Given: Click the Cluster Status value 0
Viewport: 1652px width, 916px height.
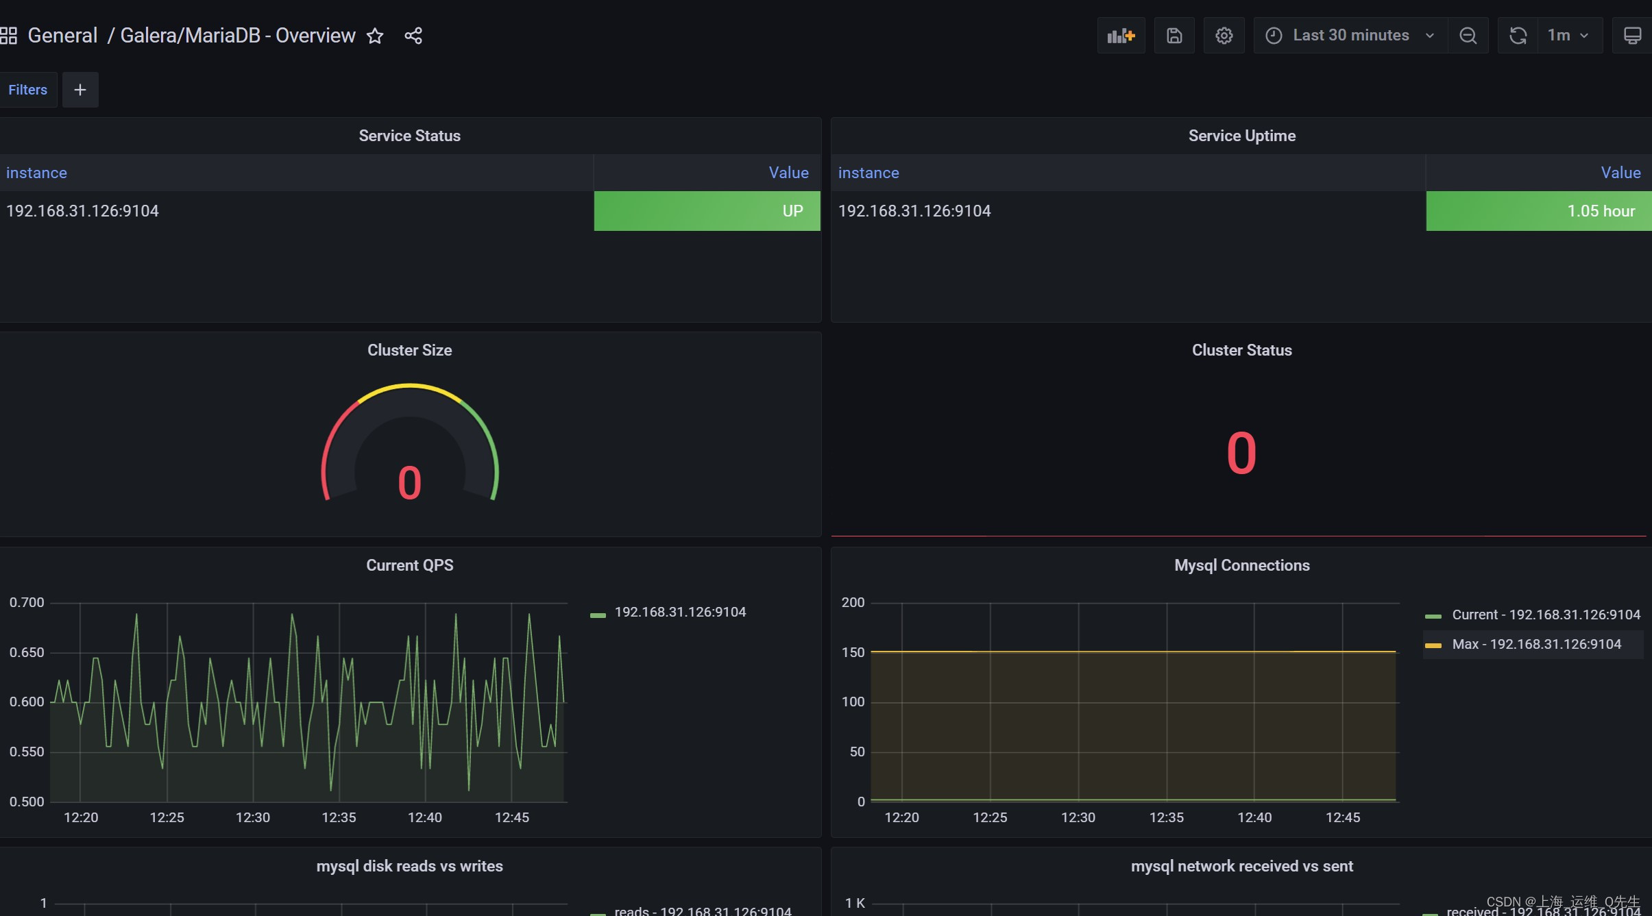Looking at the screenshot, I should tap(1241, 454).
